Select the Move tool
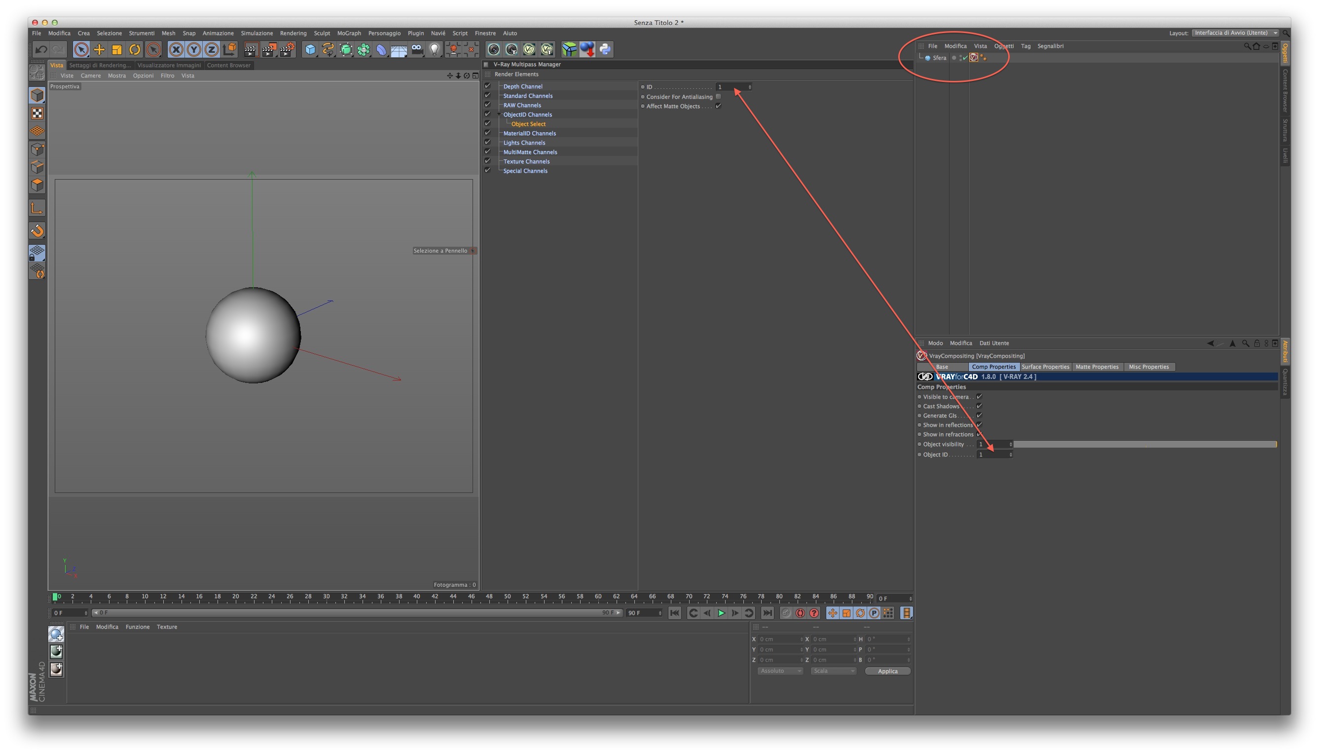1319x754 pixels. click(x=99, y=50)
